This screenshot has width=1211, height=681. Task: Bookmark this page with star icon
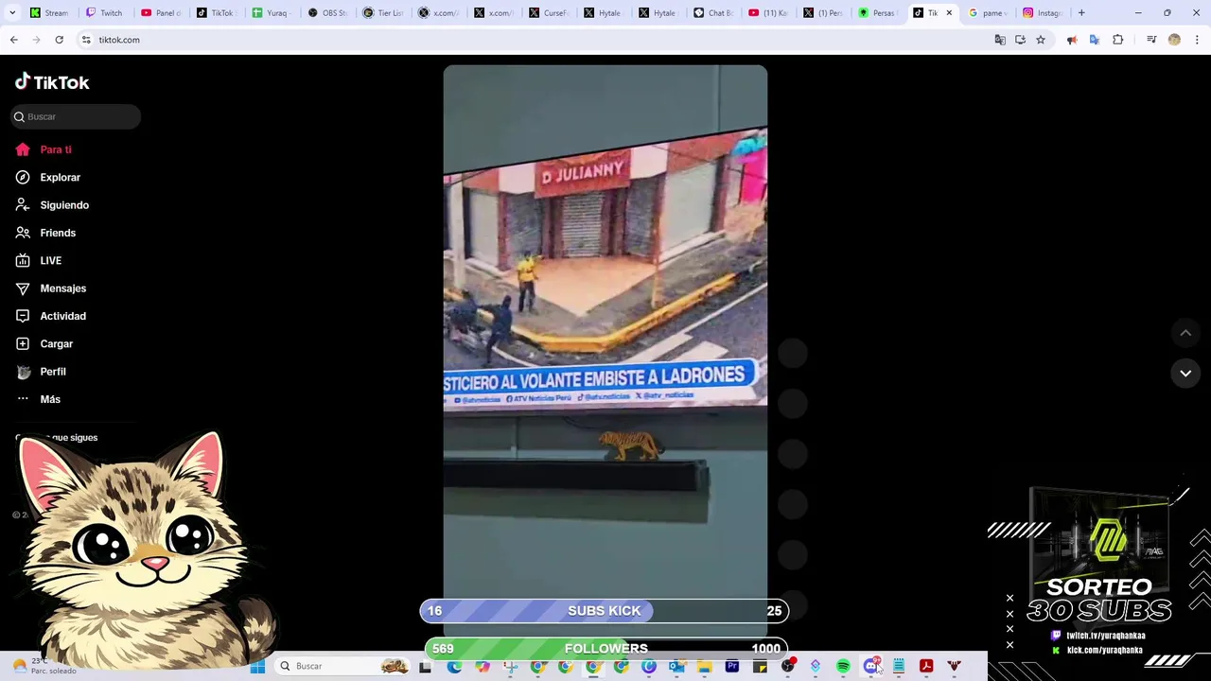pos(1041,40)
